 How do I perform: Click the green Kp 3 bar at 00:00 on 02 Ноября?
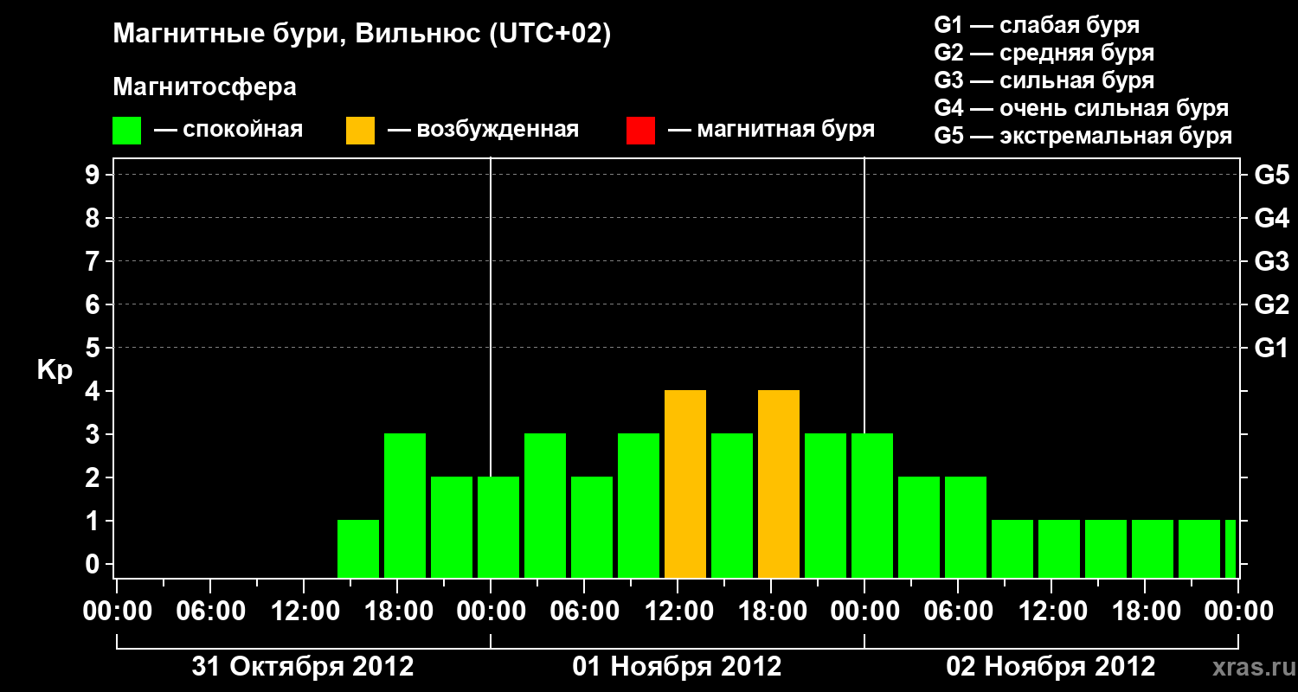click(x=872, y=506)
